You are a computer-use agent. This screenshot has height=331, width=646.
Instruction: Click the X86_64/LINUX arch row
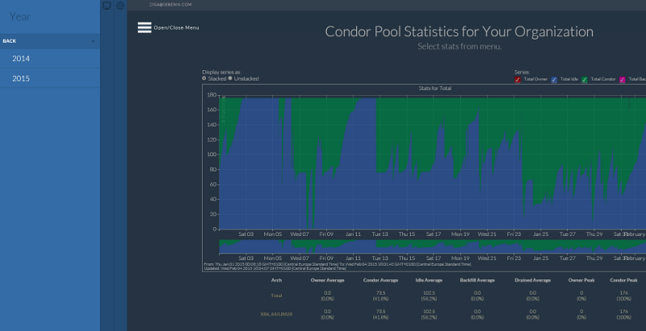tap(276, 312)
